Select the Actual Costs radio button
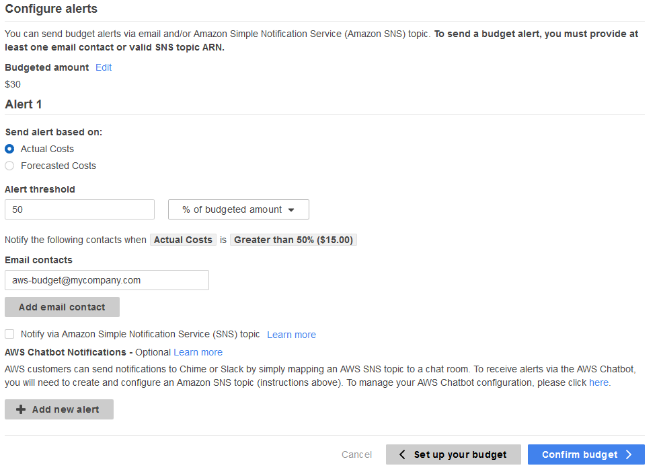Image resolution: width=659 pixels, height=474 pixels. coord(9,149)
